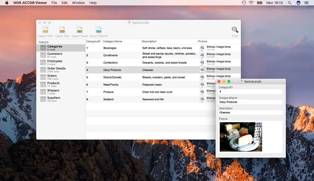
Task: Click the Beverages category name cell
Action: 110,48
